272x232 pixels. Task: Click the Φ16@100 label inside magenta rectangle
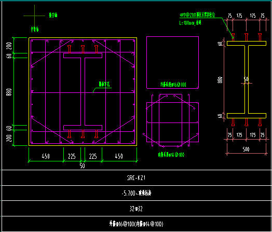pos(173,85)
